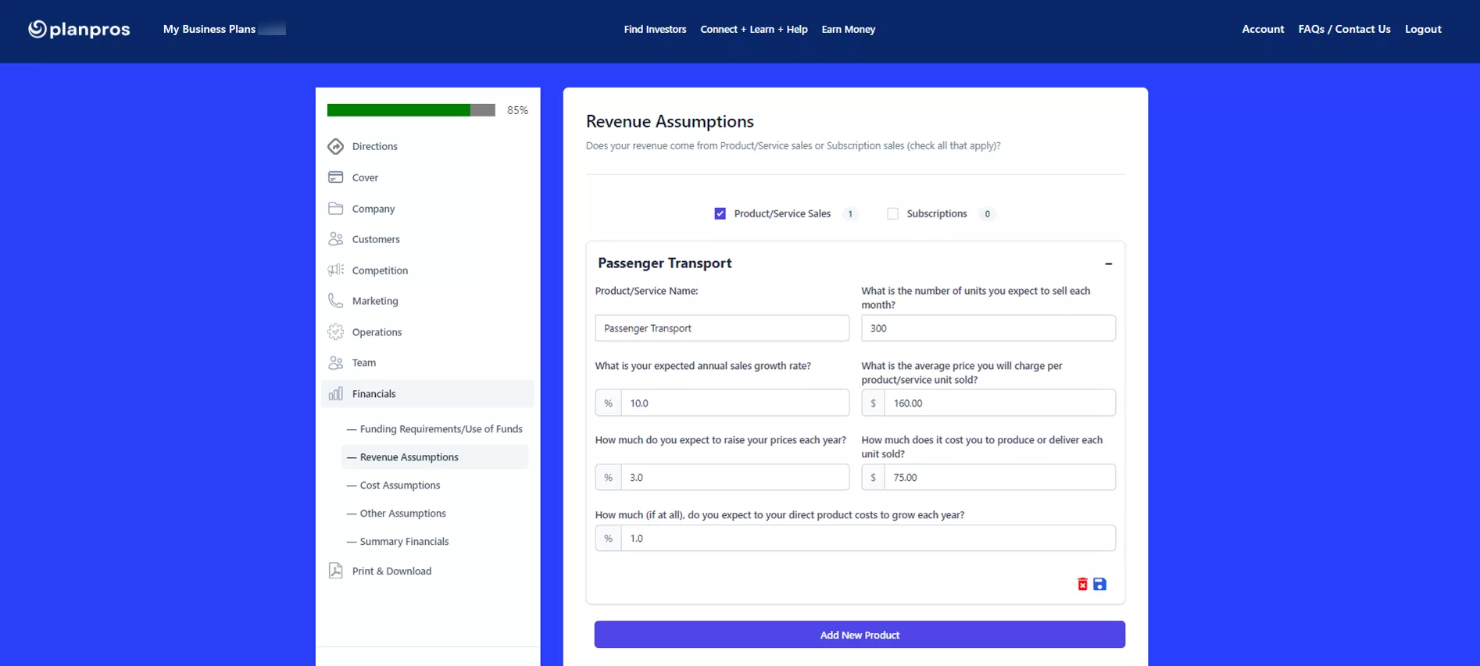Collapse the Passenger Transport panel
The height and width of the screenshot is (666, 1480).
click(x=1108, y=264)
